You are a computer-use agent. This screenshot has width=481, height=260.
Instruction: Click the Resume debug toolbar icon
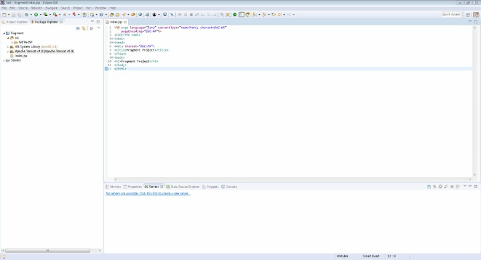coord(180,15)
